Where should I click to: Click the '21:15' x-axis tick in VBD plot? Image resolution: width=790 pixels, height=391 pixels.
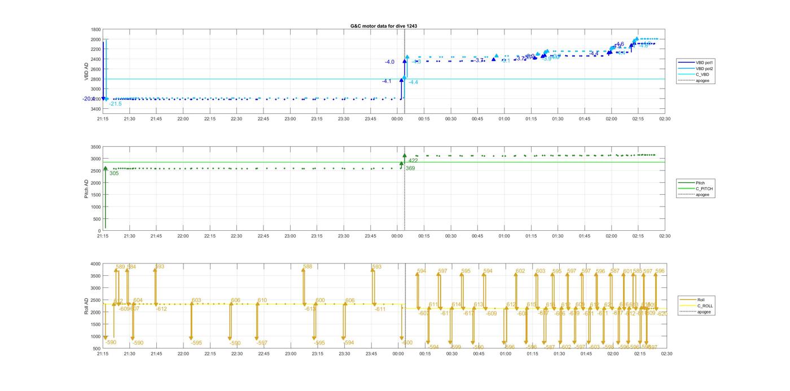click(103, 118)
